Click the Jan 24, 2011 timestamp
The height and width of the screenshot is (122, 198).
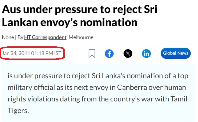31,53
